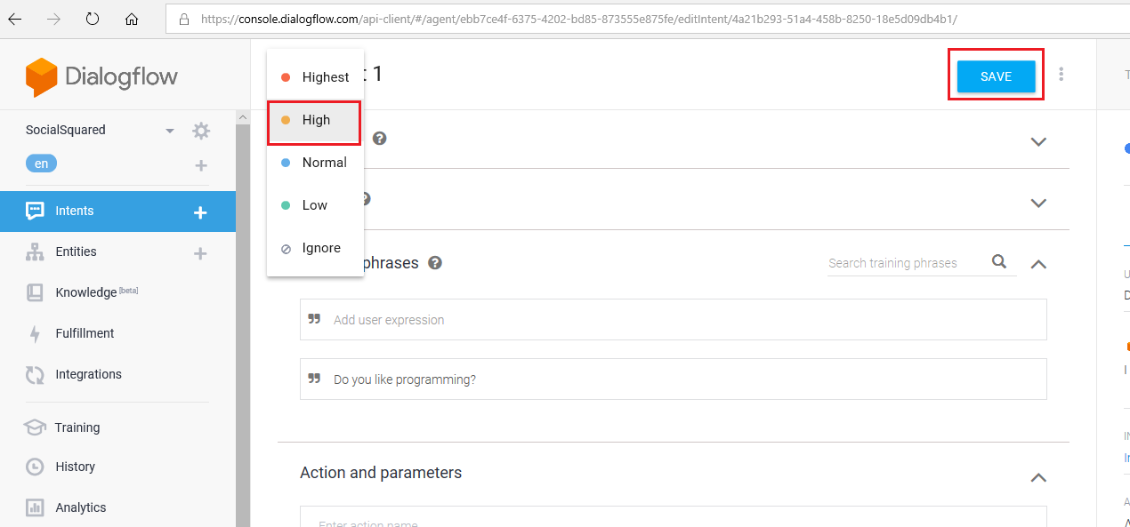1130x527 pixels.
Task: Click the agent settings gear icon
Action: coord(202,131)
